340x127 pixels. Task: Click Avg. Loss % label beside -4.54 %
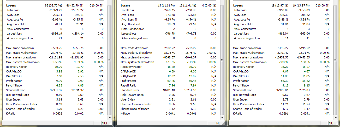click(x=129, y=19)
